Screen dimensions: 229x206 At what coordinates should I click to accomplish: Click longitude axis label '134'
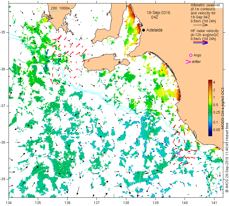click(9, 203)
